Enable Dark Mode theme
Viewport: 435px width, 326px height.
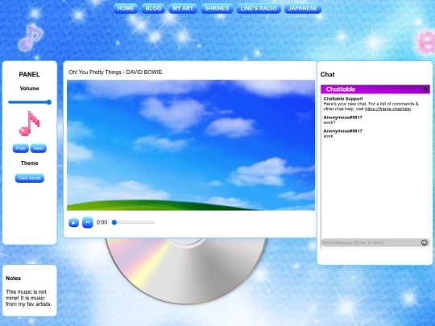(x=30, y=178)
